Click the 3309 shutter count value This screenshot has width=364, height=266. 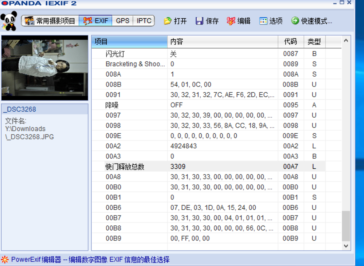[x=178, y=166]
